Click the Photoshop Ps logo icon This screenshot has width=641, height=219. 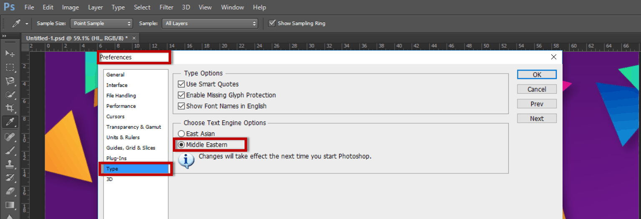(x=10, y=7)
